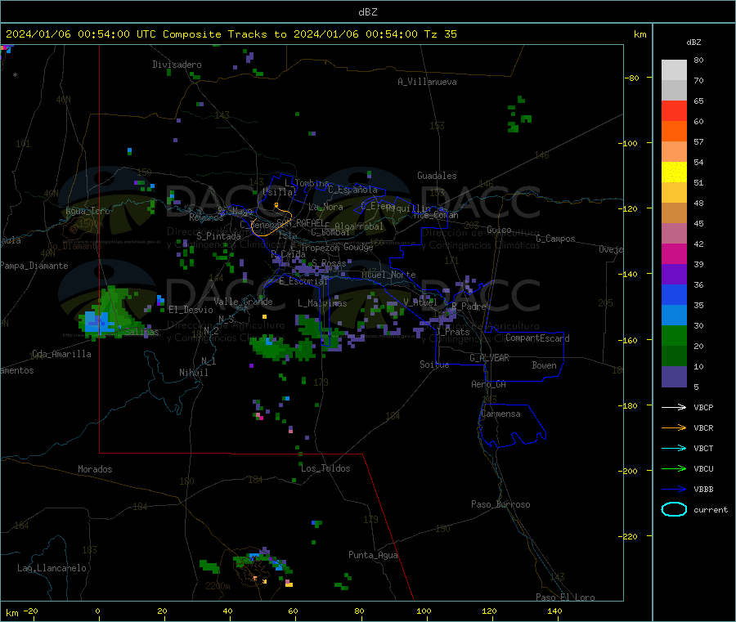Screen dimensions: 736x622
Task: Pick the dark orange 57 dBZ swatch
Action: click(674, 132)
